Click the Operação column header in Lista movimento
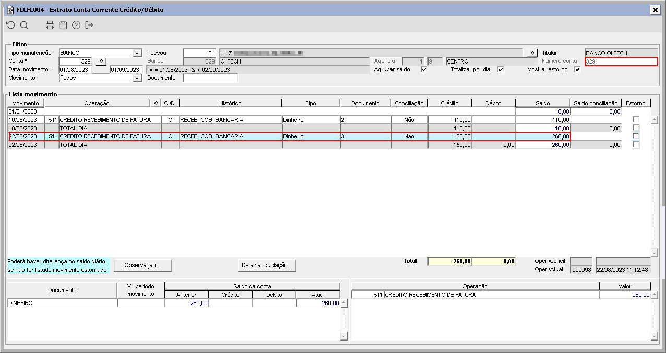The image size is (666, 353). (97, 103)
